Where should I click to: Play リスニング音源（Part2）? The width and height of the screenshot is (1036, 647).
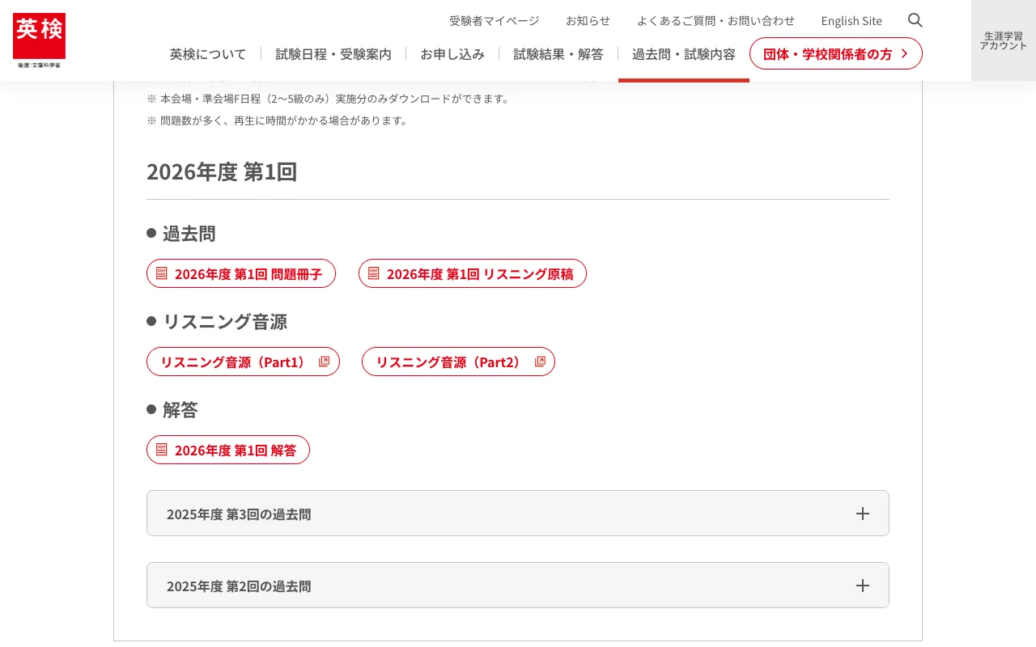click(458, 362)
